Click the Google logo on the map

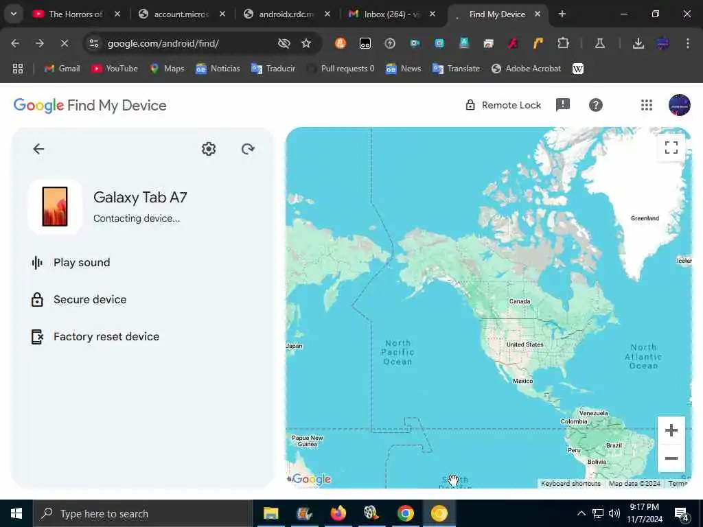311,479
